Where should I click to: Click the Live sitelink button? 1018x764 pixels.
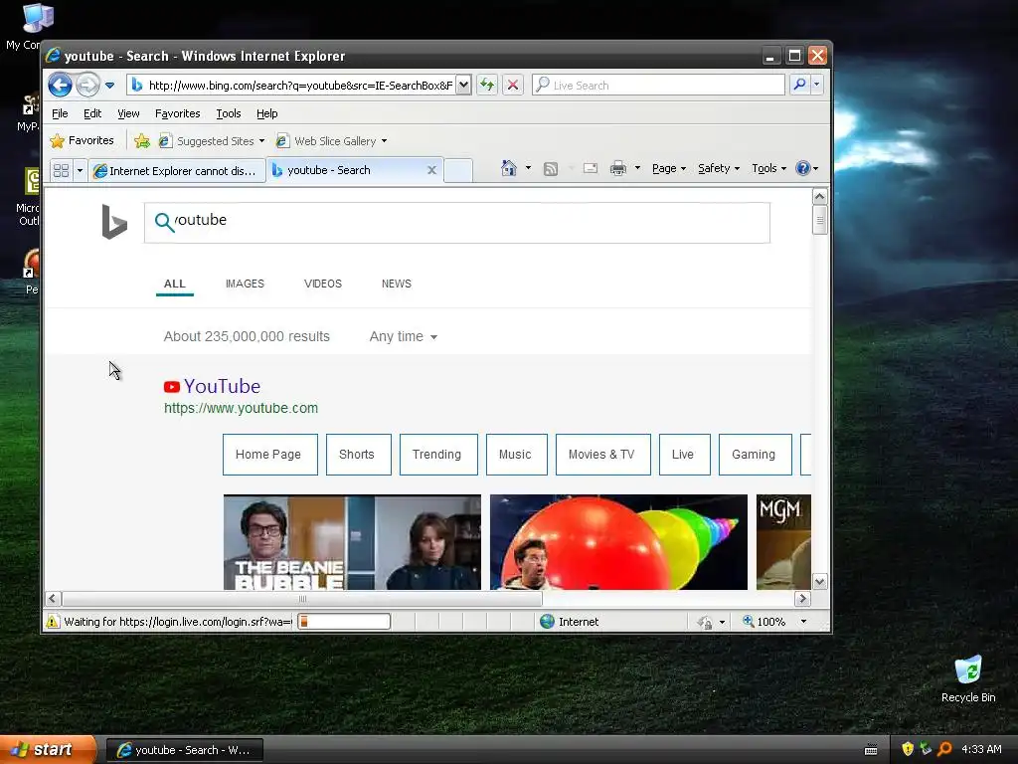[x=685, y=455]
